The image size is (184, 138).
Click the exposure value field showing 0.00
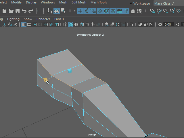pos(168,24)
